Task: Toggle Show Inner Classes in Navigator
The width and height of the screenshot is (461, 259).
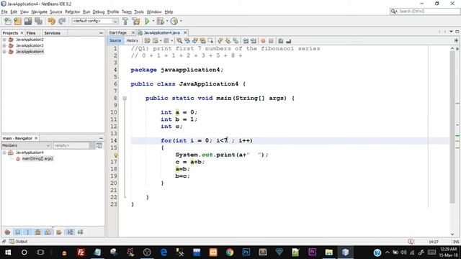Action: 48,232
